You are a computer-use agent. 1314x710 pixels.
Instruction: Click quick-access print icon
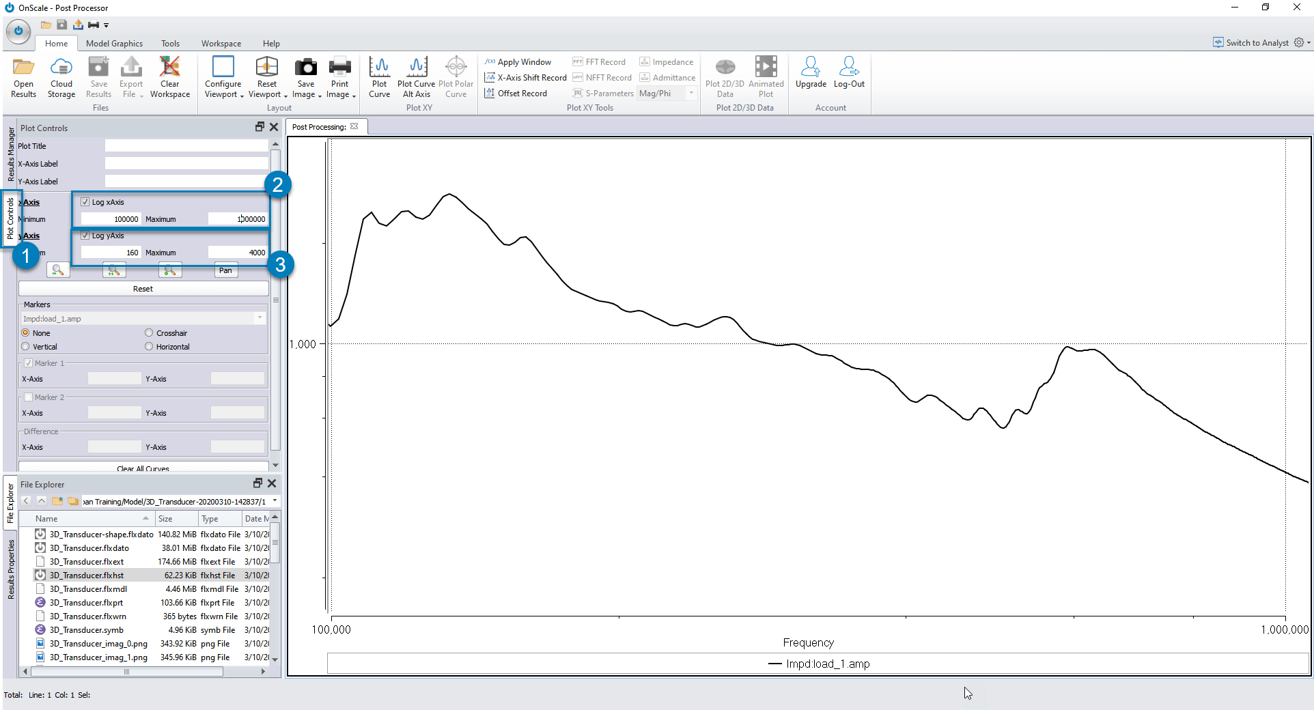94,25
